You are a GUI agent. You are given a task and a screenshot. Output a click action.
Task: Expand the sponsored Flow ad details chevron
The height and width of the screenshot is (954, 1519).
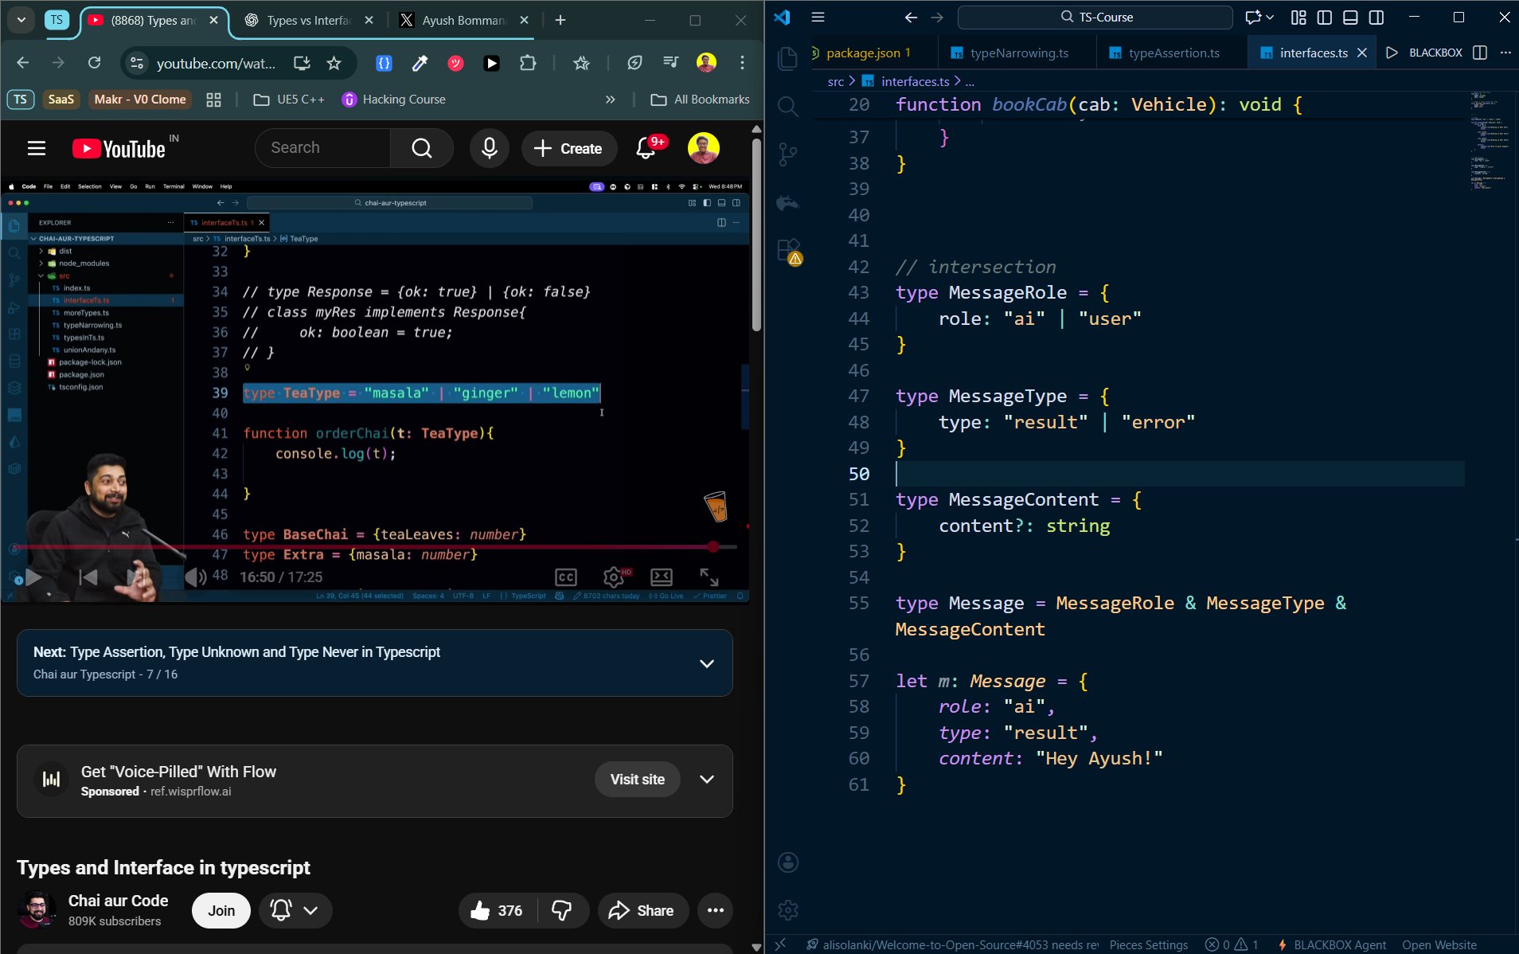[x=707, y=780]
